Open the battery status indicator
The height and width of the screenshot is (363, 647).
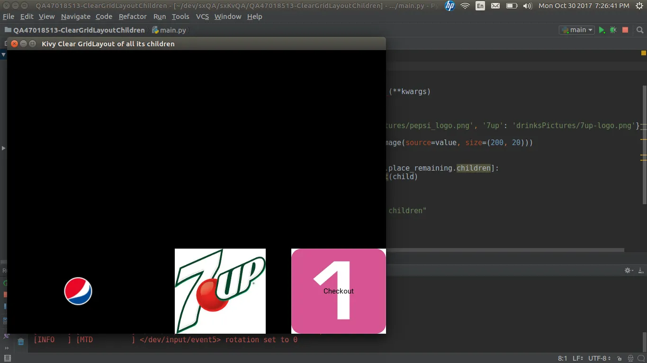pos(512,6)
